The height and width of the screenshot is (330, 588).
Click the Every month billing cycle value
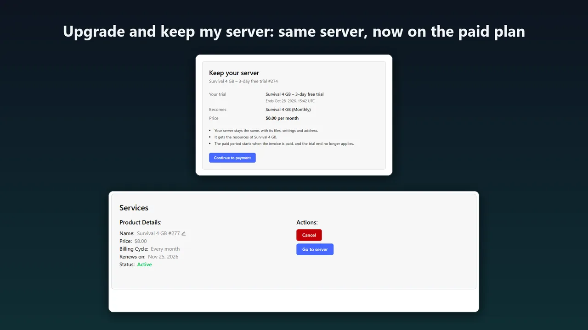165,249
